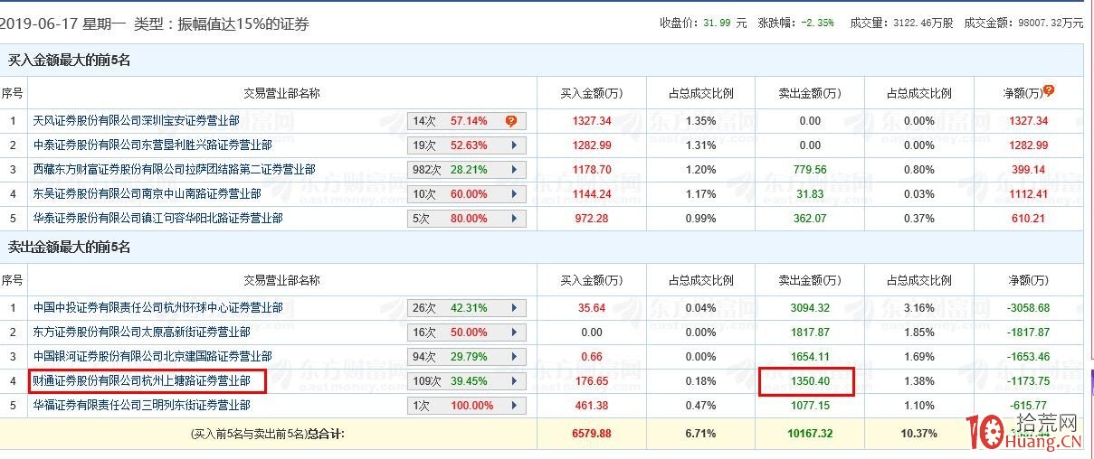Screen dimensions: 1094x459
Task: Click the date text 2019-06-17 星期一
Action: click(x=62, y=24)
